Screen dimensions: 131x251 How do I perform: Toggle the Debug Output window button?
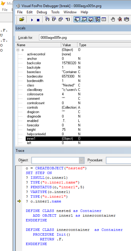click(x=104, y=19)
